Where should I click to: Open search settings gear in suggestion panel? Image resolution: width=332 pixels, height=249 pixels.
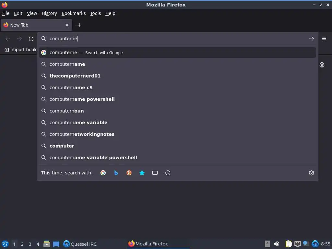point(311,173)
